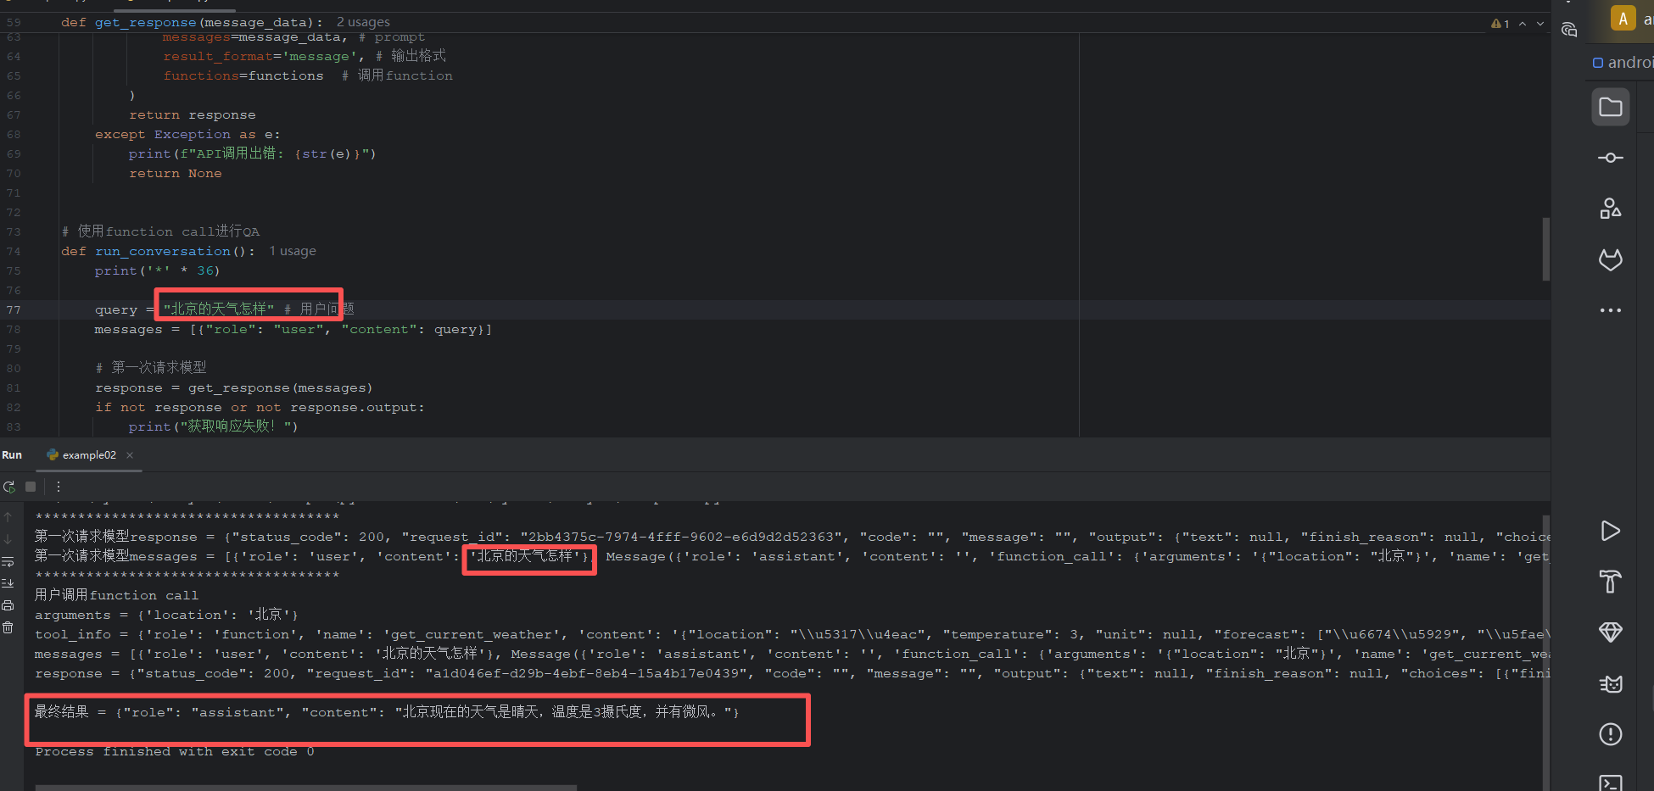Image resolution: width=1654 pixels, height=791 pixels.
Task: Open the Build hammer tool window
Action: [1610, 582]
